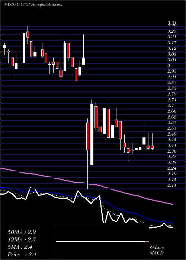The width and height of the screenshot is (186, 260).
Task: Select the 5MA : 2.4 legend entry
Action: (20, 247)
